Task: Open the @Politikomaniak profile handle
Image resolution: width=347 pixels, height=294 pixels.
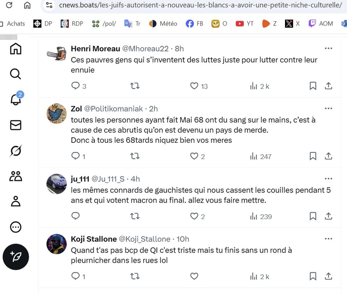Action: (114, 109)
